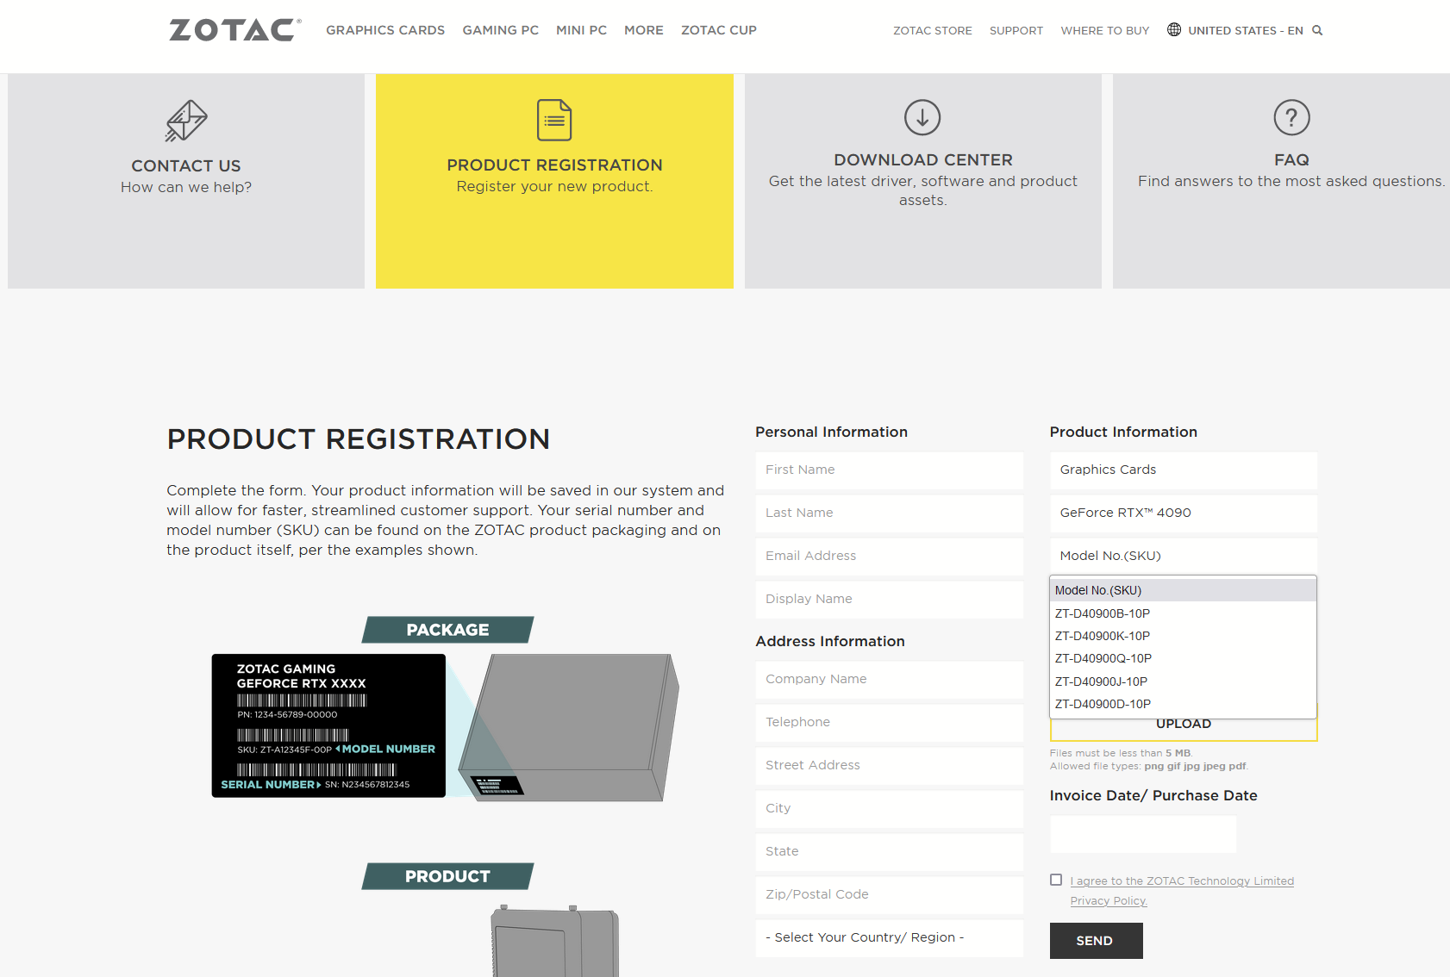Open Gaming PC menu
The image size is (1450, 977).
(501, 30)
